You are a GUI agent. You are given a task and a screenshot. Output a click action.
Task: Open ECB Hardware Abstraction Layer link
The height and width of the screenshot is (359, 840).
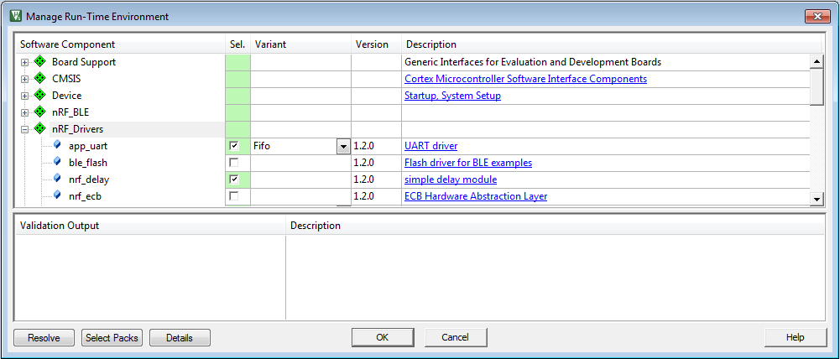476,196
